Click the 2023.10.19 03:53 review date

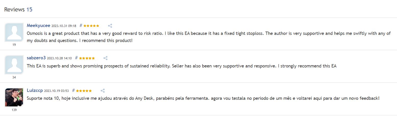coord(56,91)
